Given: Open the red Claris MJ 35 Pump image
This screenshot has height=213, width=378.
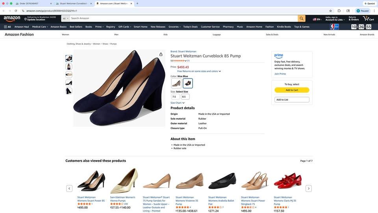Looking at the screenshot, I should [287, 181].
